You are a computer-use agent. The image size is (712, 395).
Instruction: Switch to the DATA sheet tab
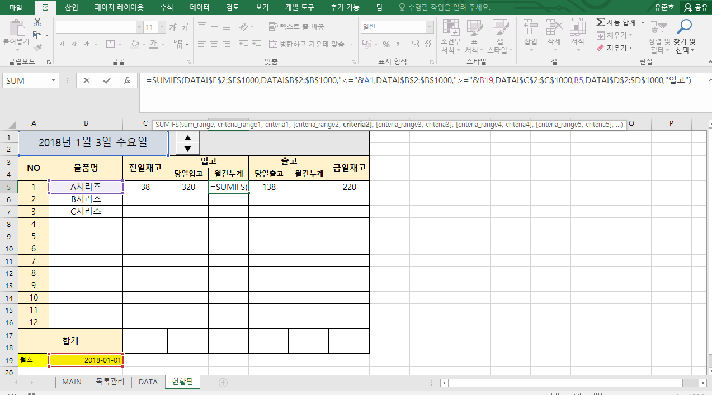click(148, 382)
